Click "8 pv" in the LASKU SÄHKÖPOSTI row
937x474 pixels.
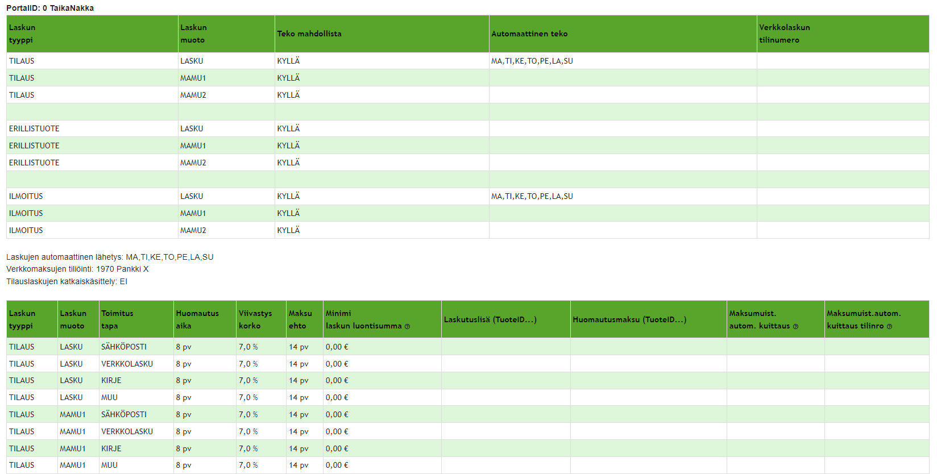click(x=184, y=347)
